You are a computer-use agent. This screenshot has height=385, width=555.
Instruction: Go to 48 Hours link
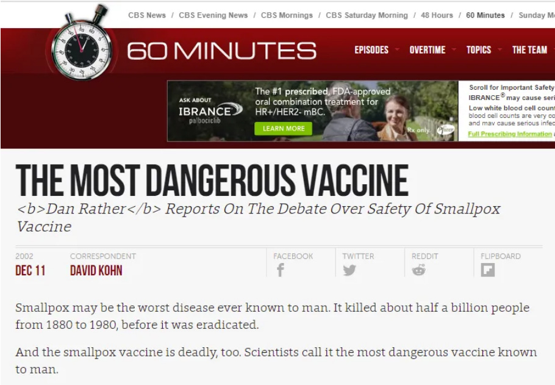tap(437, 15)
